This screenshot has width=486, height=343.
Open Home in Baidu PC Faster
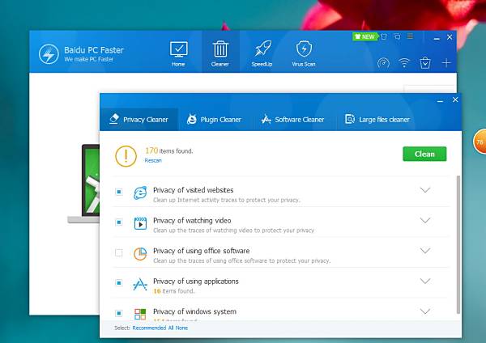tap(178, 54)
